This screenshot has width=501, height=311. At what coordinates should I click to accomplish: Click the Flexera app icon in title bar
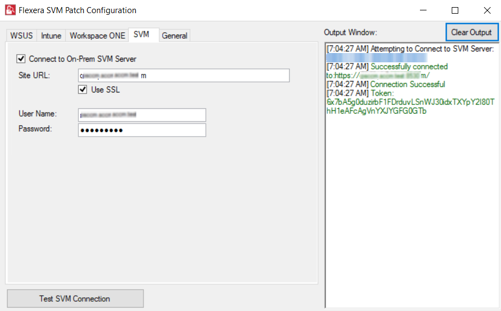(x=9, y=10)
